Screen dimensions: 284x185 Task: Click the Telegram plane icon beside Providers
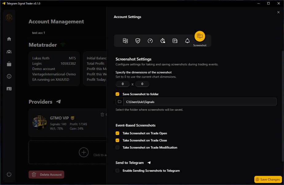click(x=58, y=101)
